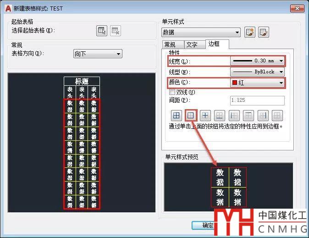Image resolution: width=309 pixels, height=238 pixels.
Task: Click the 间距(P) label
Action: [180, 100]
